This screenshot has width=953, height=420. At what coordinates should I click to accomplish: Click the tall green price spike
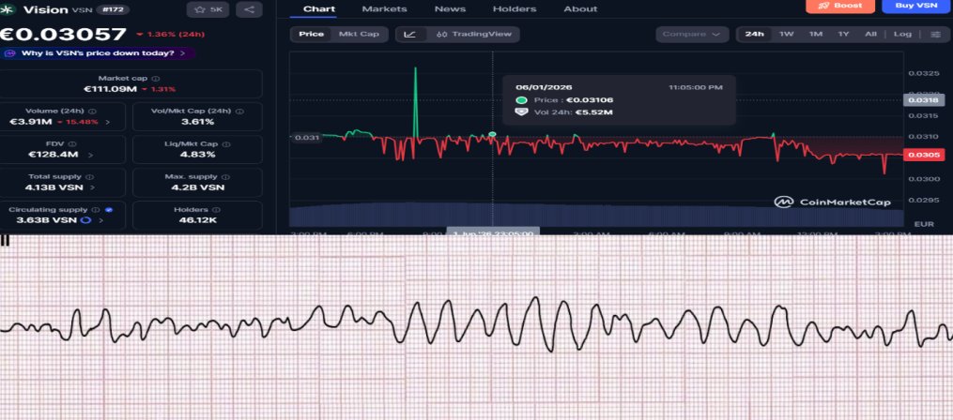(416, 103)
